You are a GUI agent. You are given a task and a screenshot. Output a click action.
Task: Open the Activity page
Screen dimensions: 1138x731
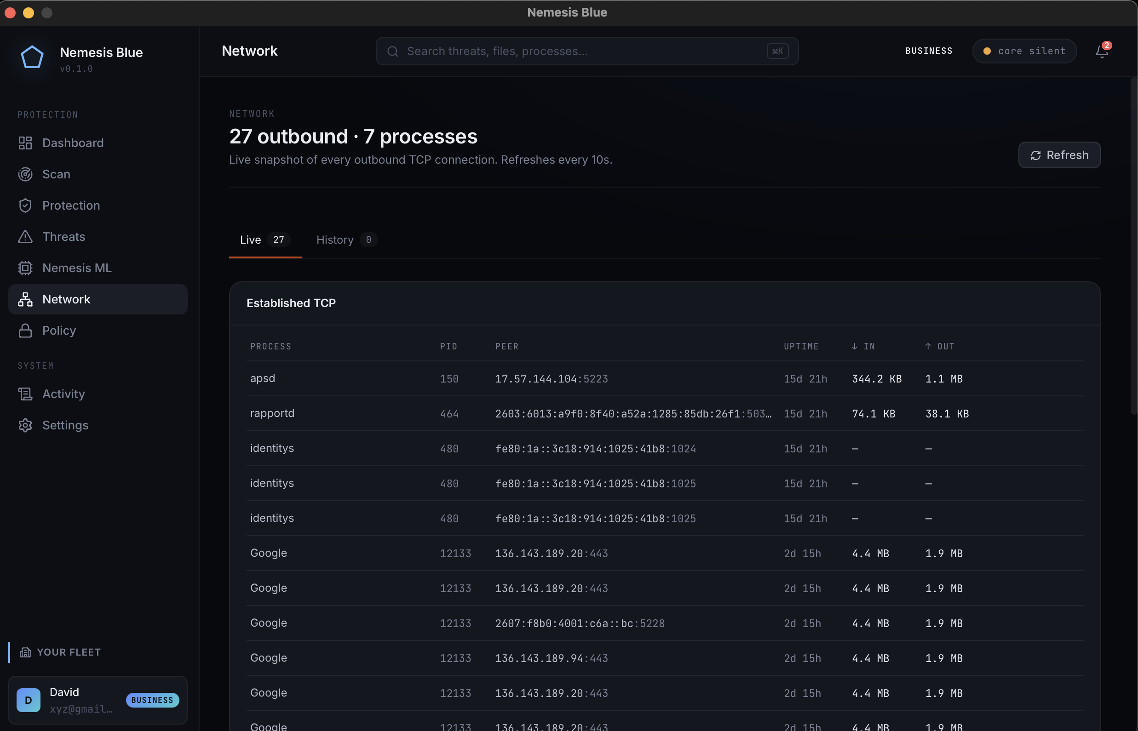click(x=98, y=394)
